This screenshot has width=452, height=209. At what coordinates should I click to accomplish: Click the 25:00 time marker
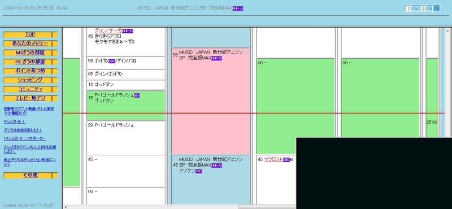pyautogui.click(x=432, y=122)
